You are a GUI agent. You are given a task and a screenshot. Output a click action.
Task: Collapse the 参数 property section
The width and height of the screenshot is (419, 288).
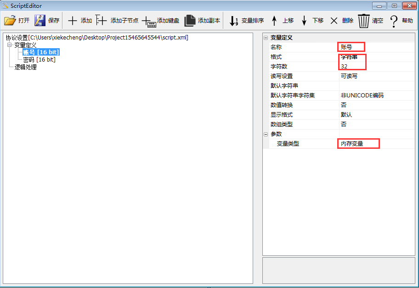tap(266, 134)
